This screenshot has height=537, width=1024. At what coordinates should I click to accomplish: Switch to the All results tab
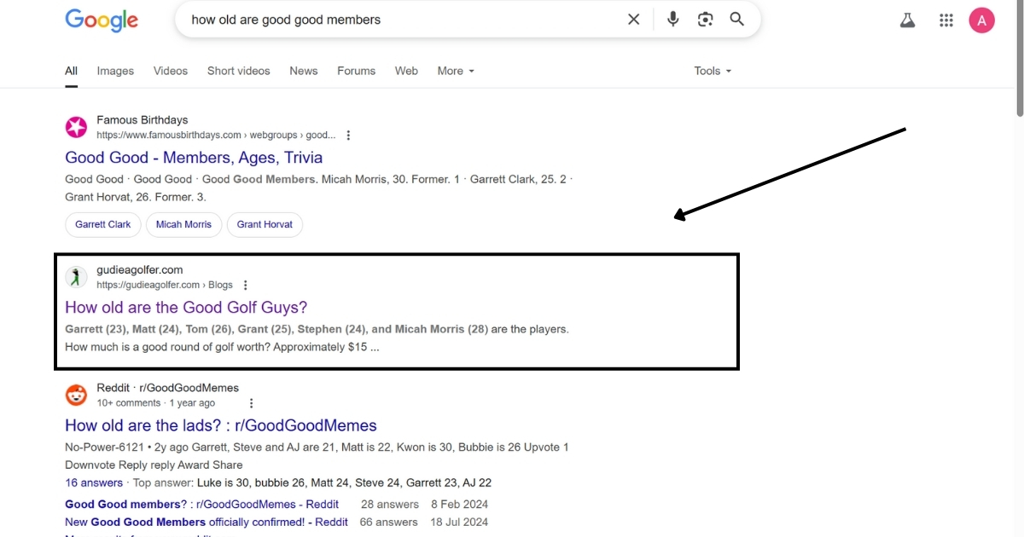point(72,71)
